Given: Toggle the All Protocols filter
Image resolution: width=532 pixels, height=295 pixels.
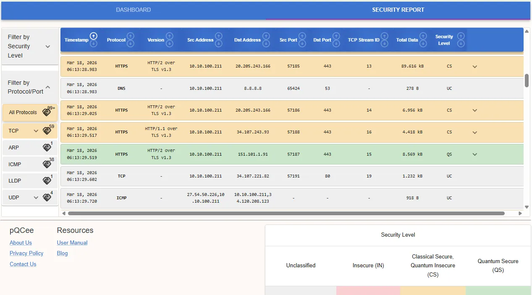Looking at the screenshot, I should pyautogui.click(x=23, y=112).
